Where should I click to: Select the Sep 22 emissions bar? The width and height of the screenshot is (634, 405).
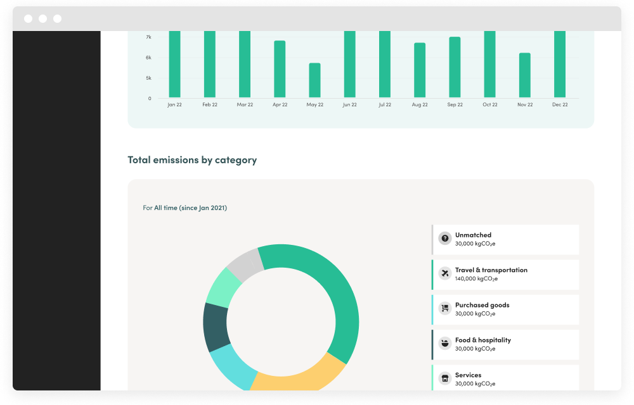coord(455,66)
